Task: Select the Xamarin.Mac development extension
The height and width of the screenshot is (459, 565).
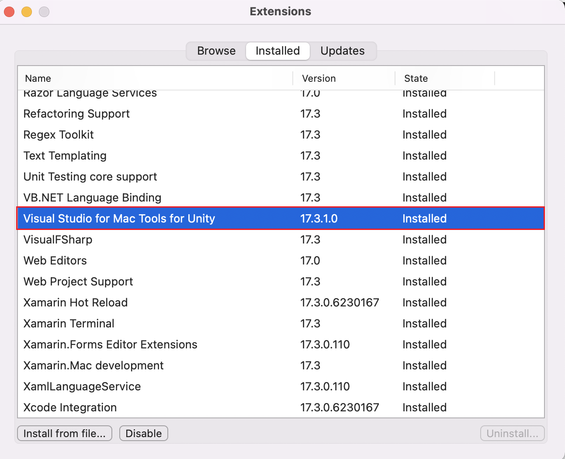Action: pyautogui.click(x=93, y=365)
